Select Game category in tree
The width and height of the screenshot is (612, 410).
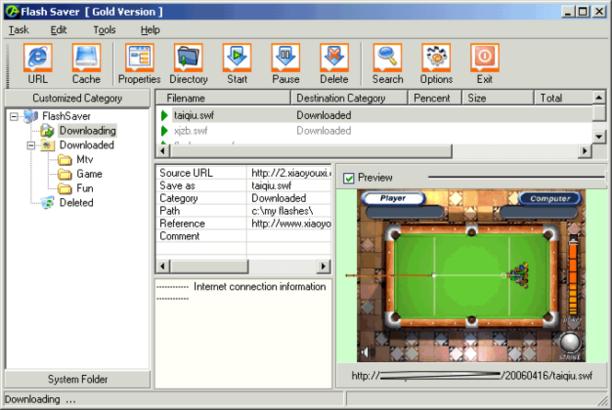click(x=89, y=174)
